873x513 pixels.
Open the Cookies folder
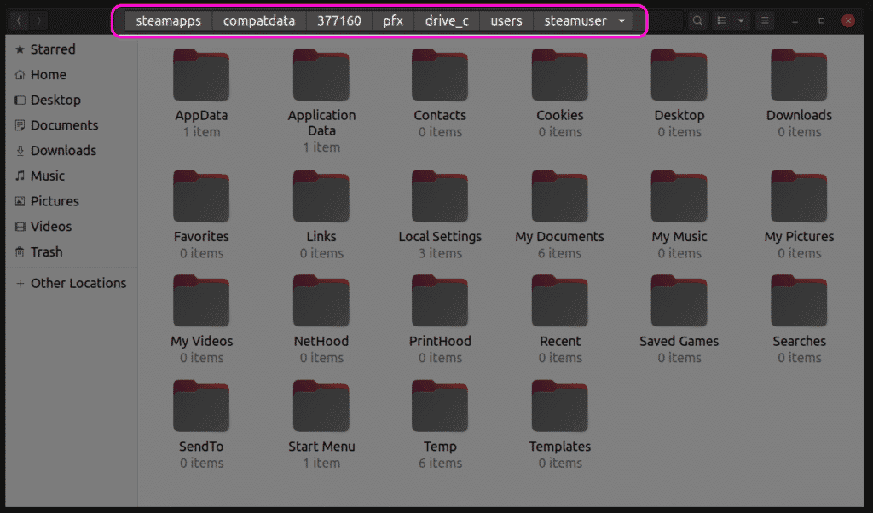tap(559, 75)
